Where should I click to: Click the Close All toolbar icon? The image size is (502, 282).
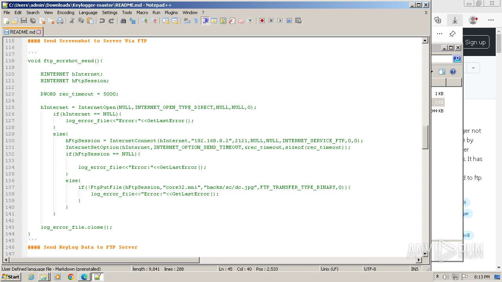click(51, 21)
